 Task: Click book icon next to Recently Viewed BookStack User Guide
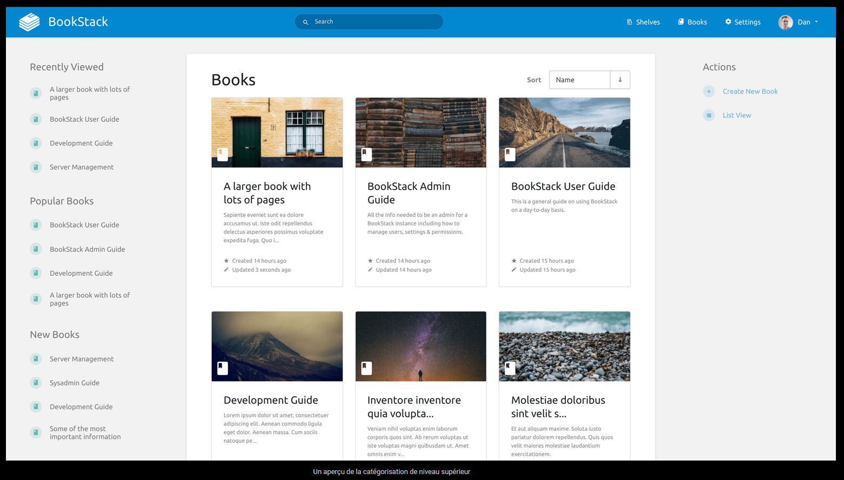[36, 119]
